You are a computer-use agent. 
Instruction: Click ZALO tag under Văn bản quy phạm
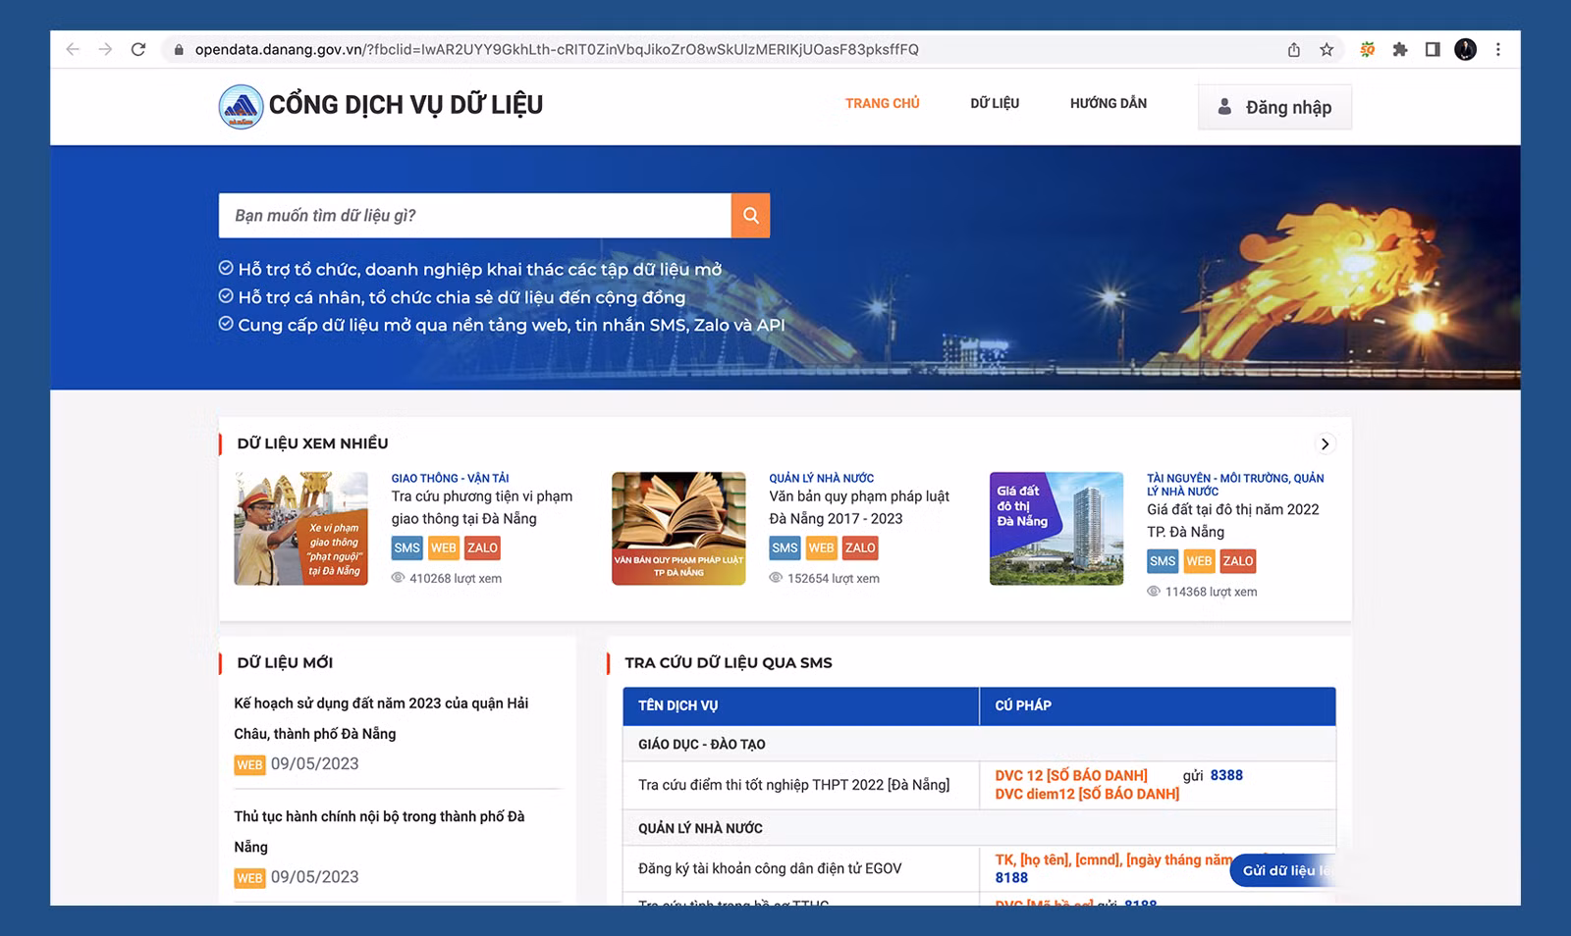[859, 548]
